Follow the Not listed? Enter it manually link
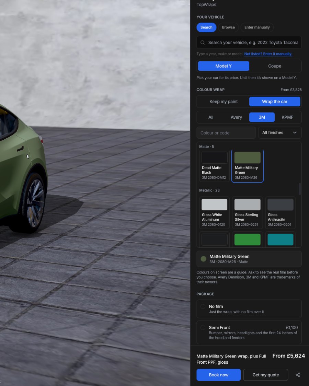Screen dimensions: 309x386 tap(268, 54)
